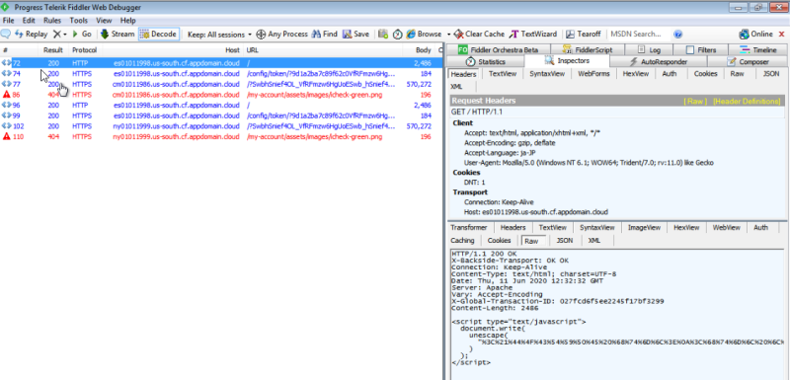The height and width of the screenshot is (380, 790).
Task: Select response Caching tab
Action: click(x=462, y=241)
